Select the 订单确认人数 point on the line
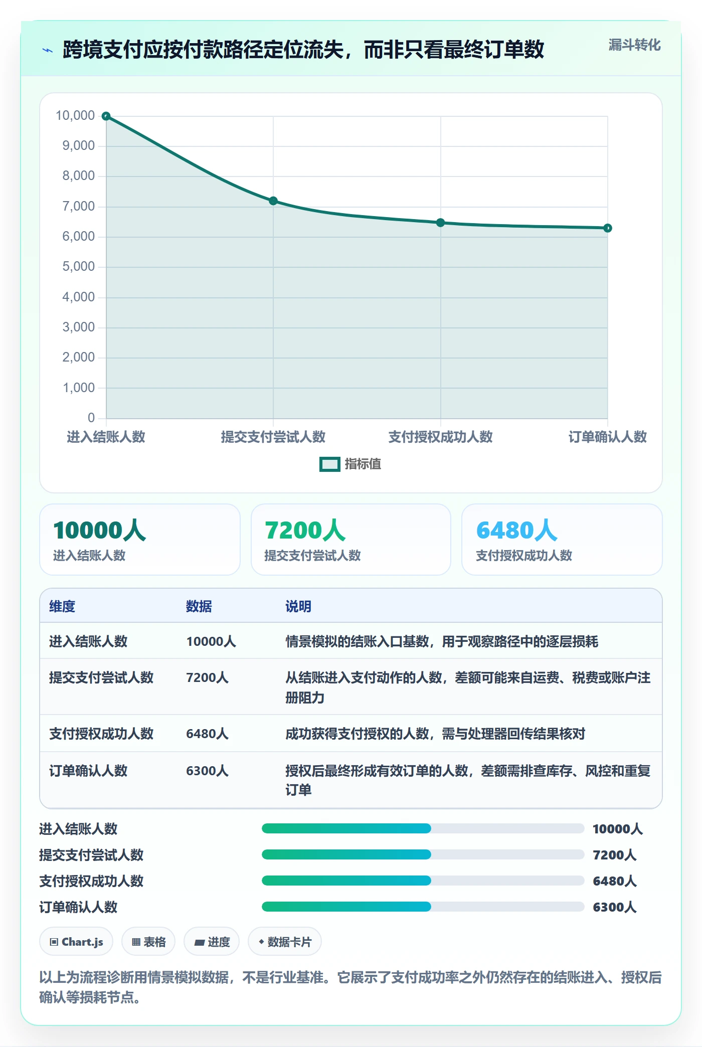Screen dimensions: 702x1047 [608, 228]
